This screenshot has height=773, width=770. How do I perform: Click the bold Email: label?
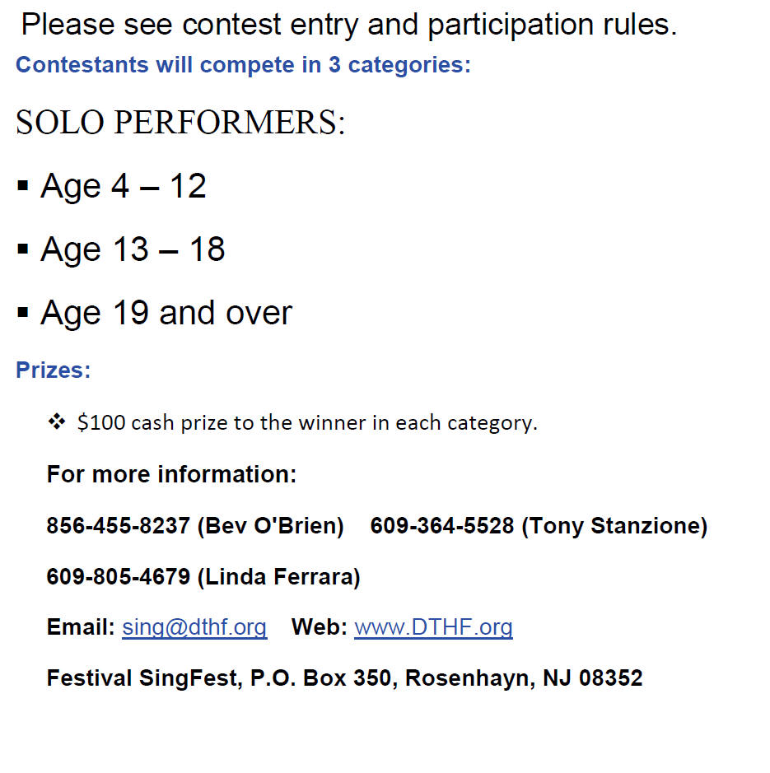pos(81,627)
